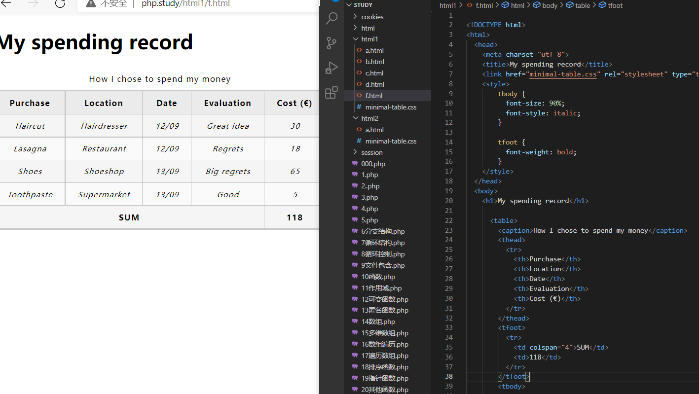Click the html symbol icon in the breadcrumb
This screenshot has height=394, width=699.
505,5
